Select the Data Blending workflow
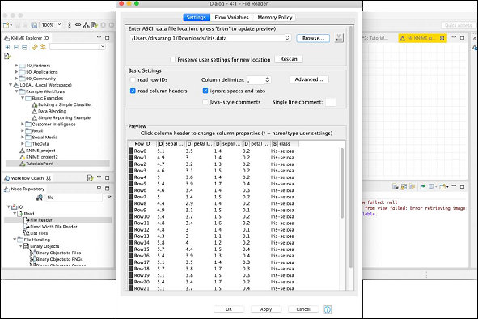 coord(52,111)
